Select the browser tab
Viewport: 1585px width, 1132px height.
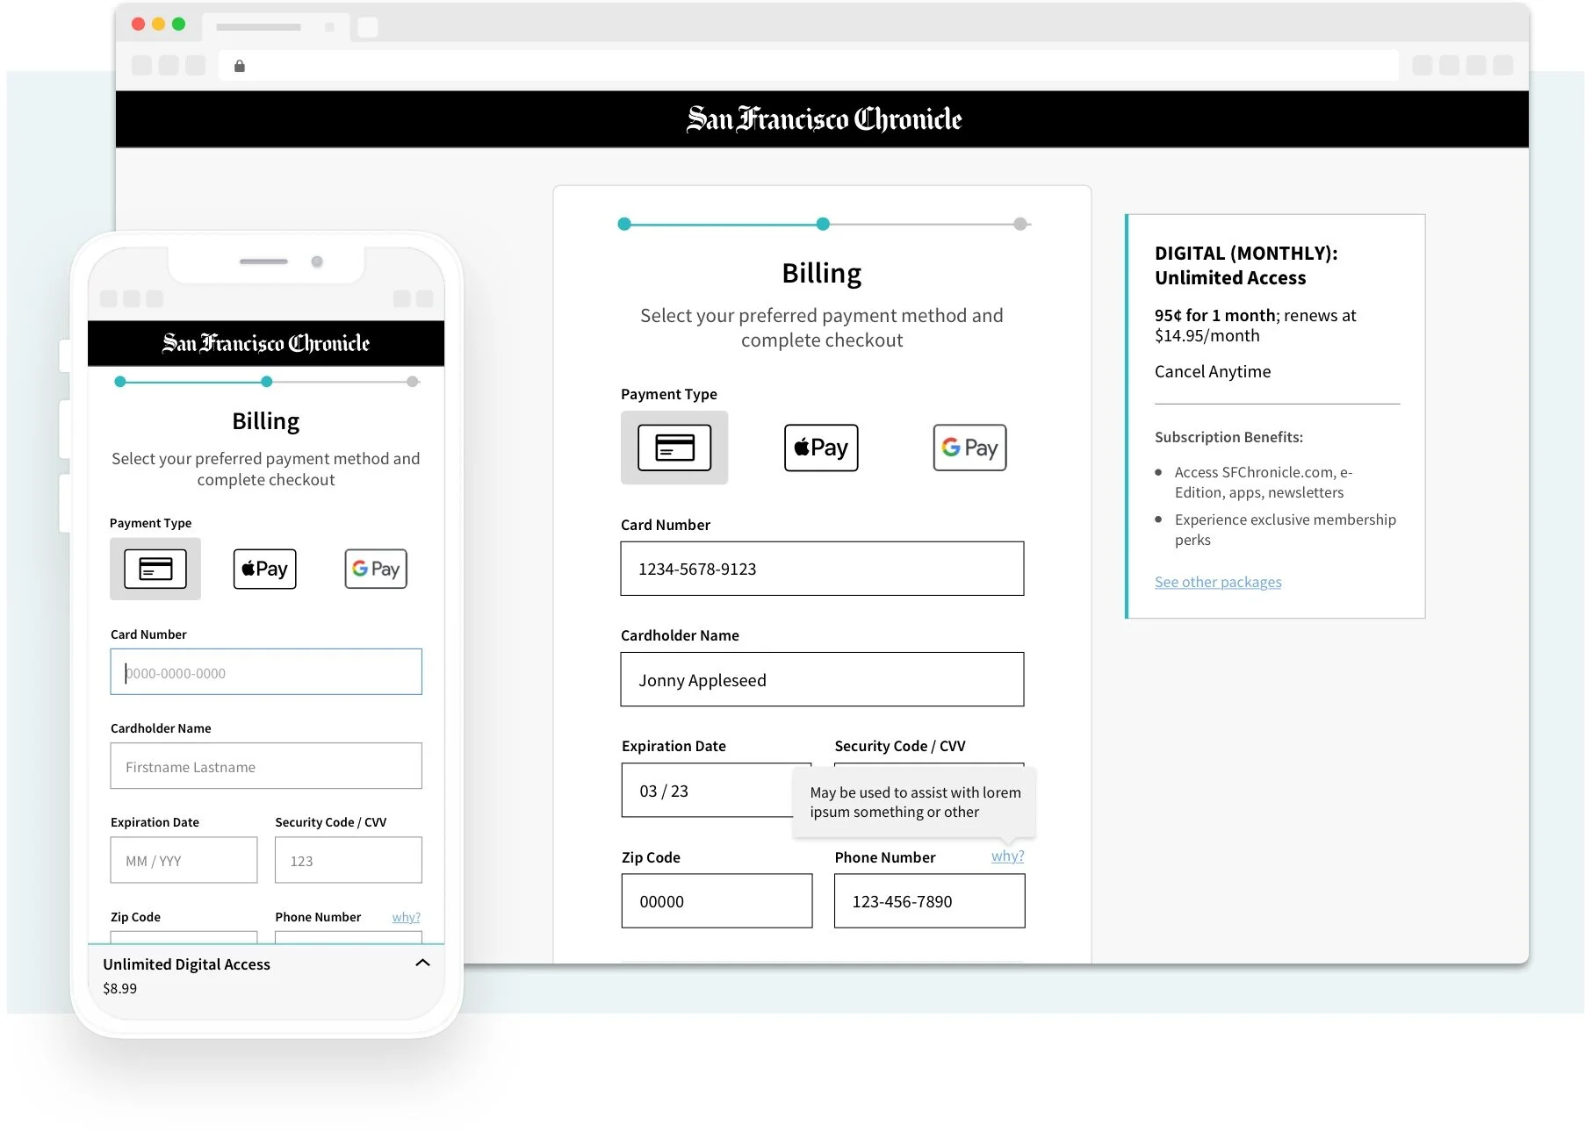click(x=274, y=27)
